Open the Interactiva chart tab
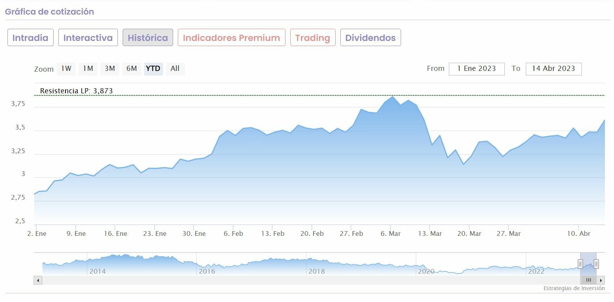This screenshot has width=614, height=302. pos(88,38)
